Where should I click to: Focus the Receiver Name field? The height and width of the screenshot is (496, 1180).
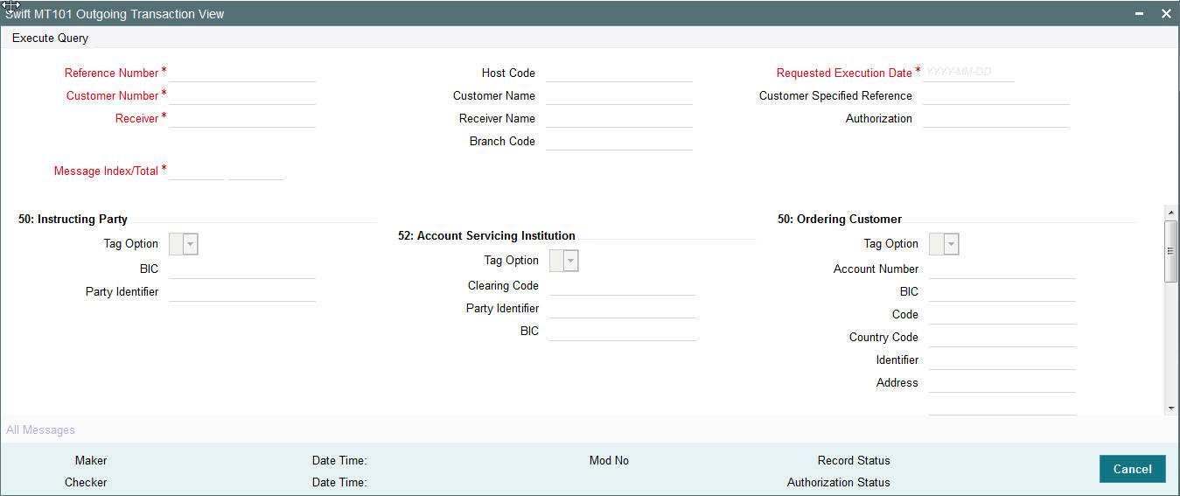click(619, 118)
